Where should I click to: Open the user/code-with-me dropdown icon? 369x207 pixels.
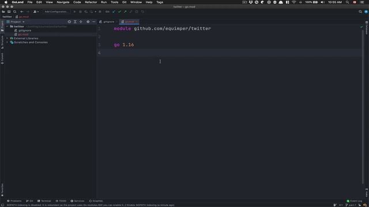(x=36, y=11)
